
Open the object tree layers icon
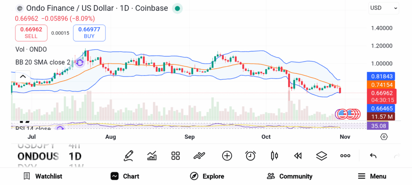321,156
